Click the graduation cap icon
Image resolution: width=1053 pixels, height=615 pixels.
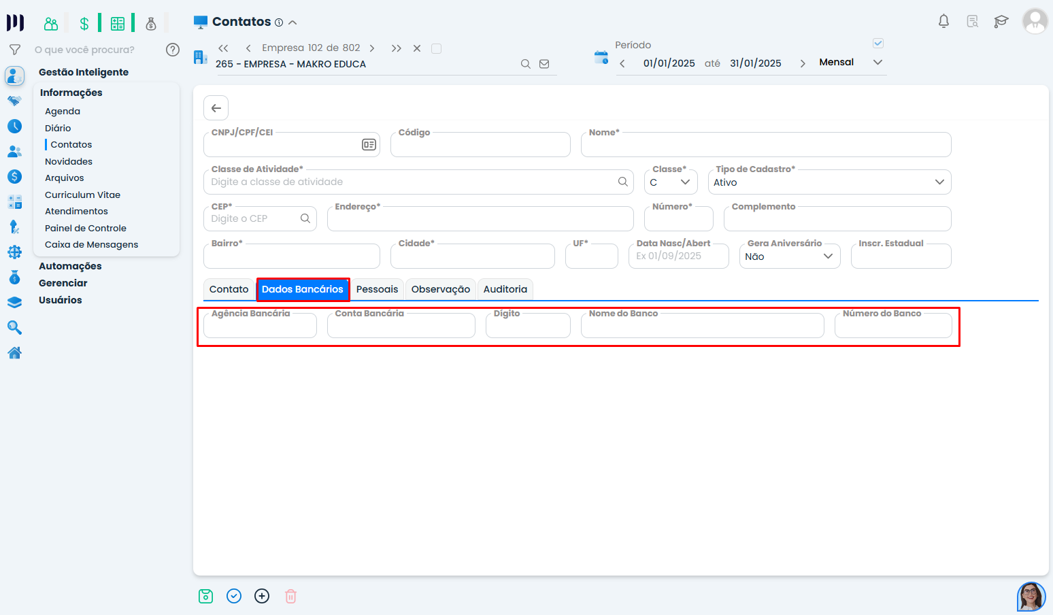[x=1001, y=21]
